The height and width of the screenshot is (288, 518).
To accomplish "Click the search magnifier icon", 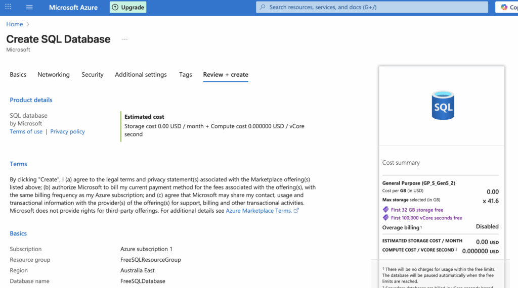I will tap(263, 7).
